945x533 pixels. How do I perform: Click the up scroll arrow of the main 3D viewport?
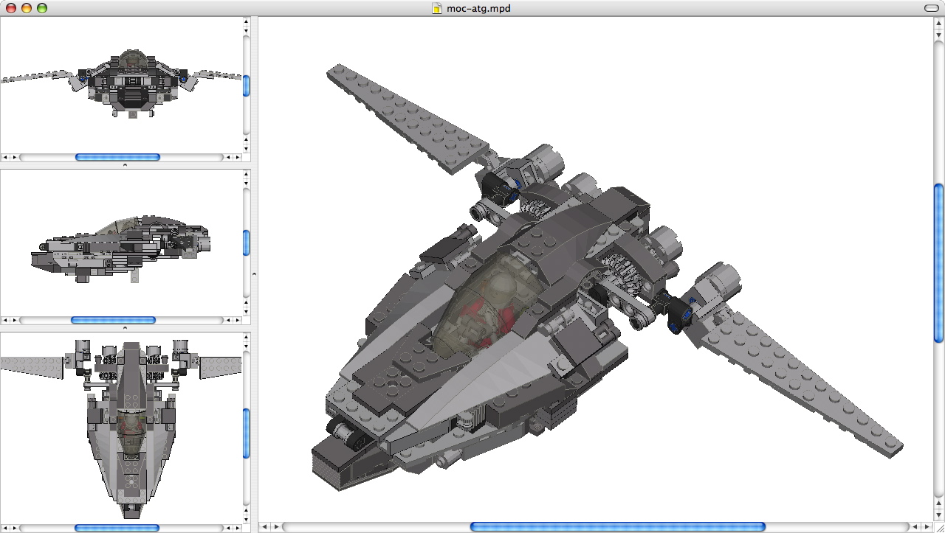tap(937, 23)
